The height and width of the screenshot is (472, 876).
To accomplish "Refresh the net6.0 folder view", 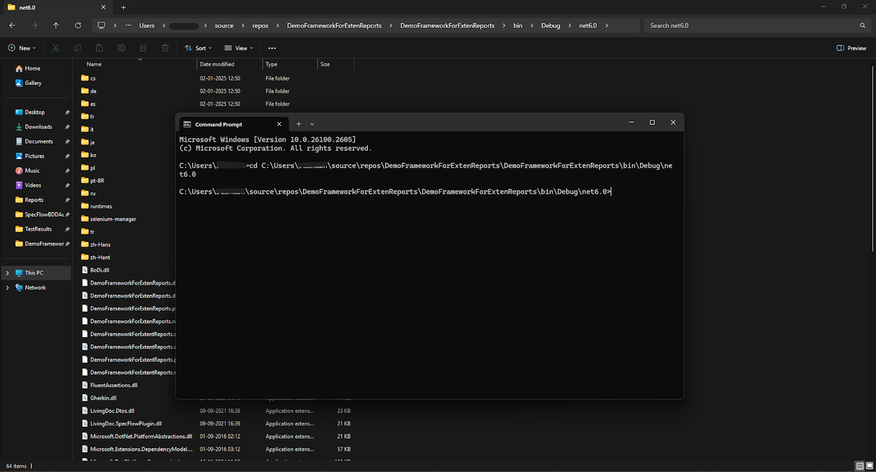I will click(x=78, y=26).
